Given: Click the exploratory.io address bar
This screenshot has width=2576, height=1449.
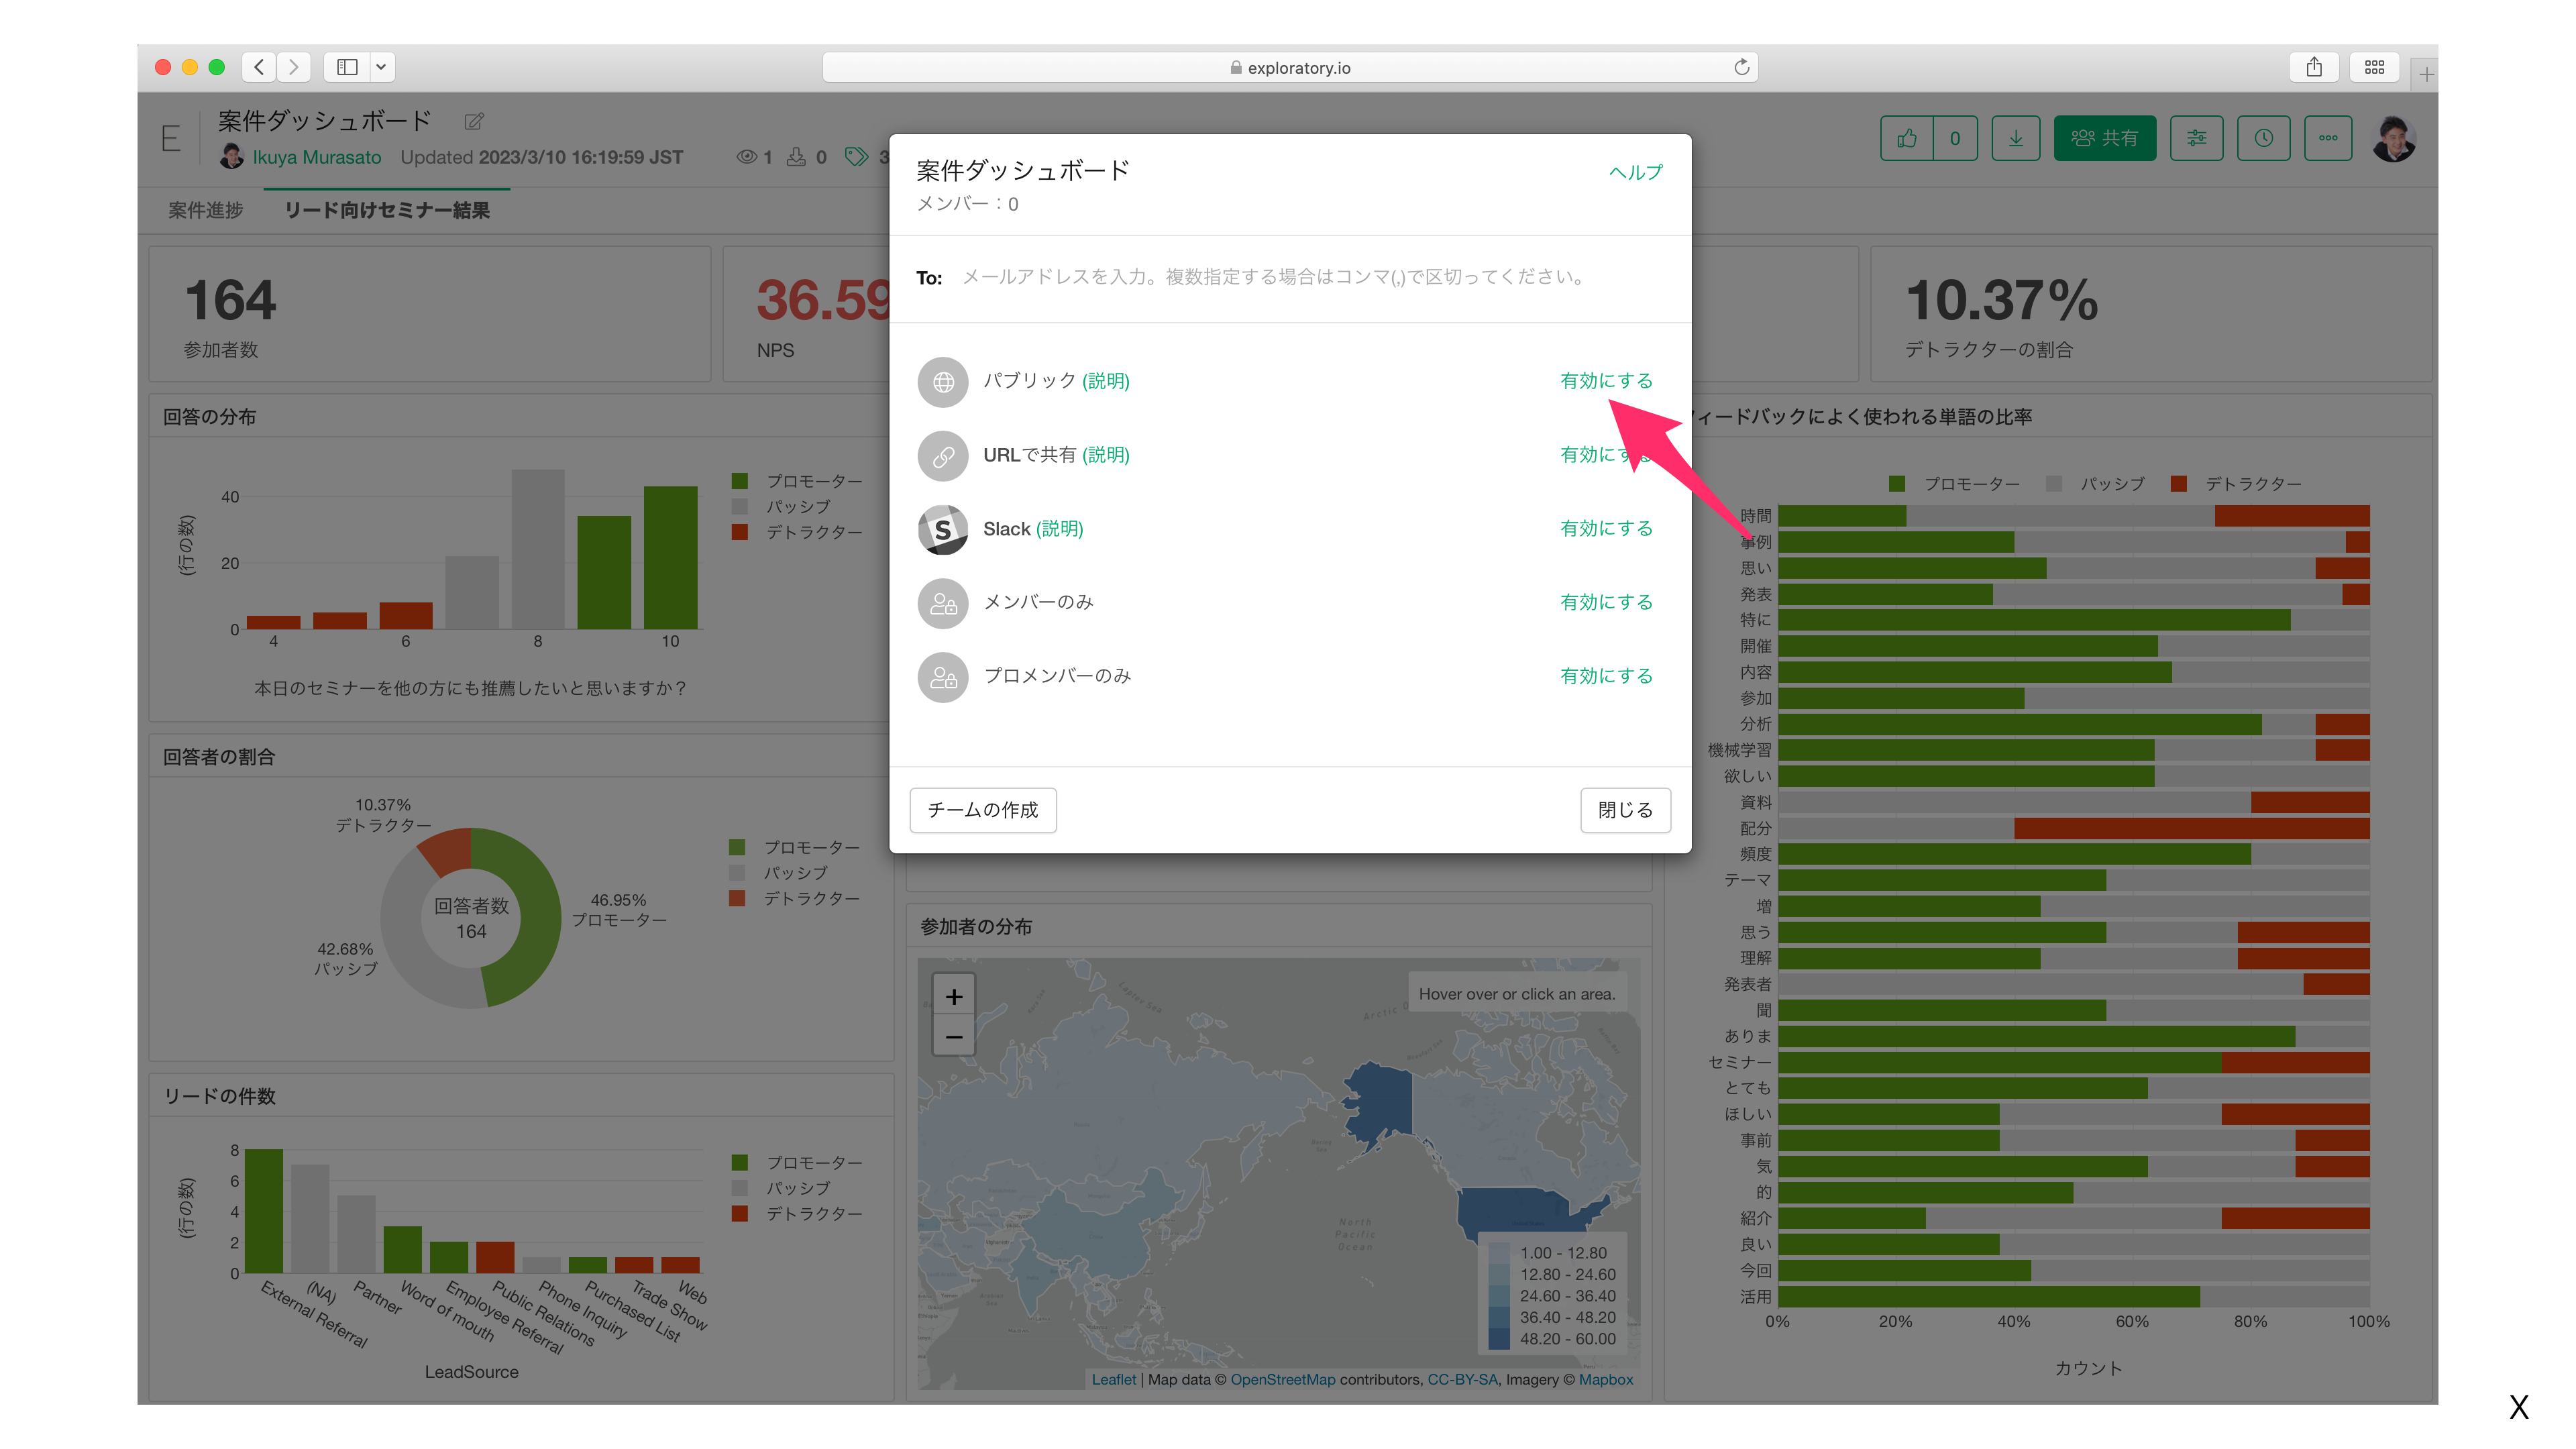Looking at the screenshot, I should pyautogui.click(x=1289, y=67).
